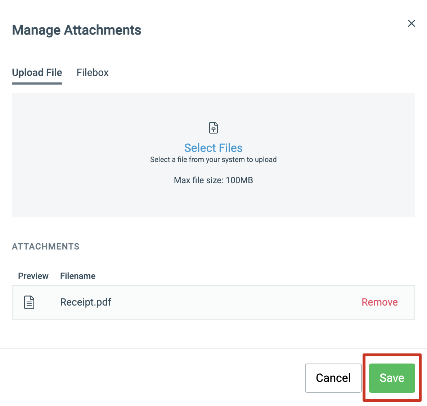Image resolution: width=427 pixels, height=406 pixels.
Task: Click the Max file size 100MB text
Action: click(x=213, y=180)
